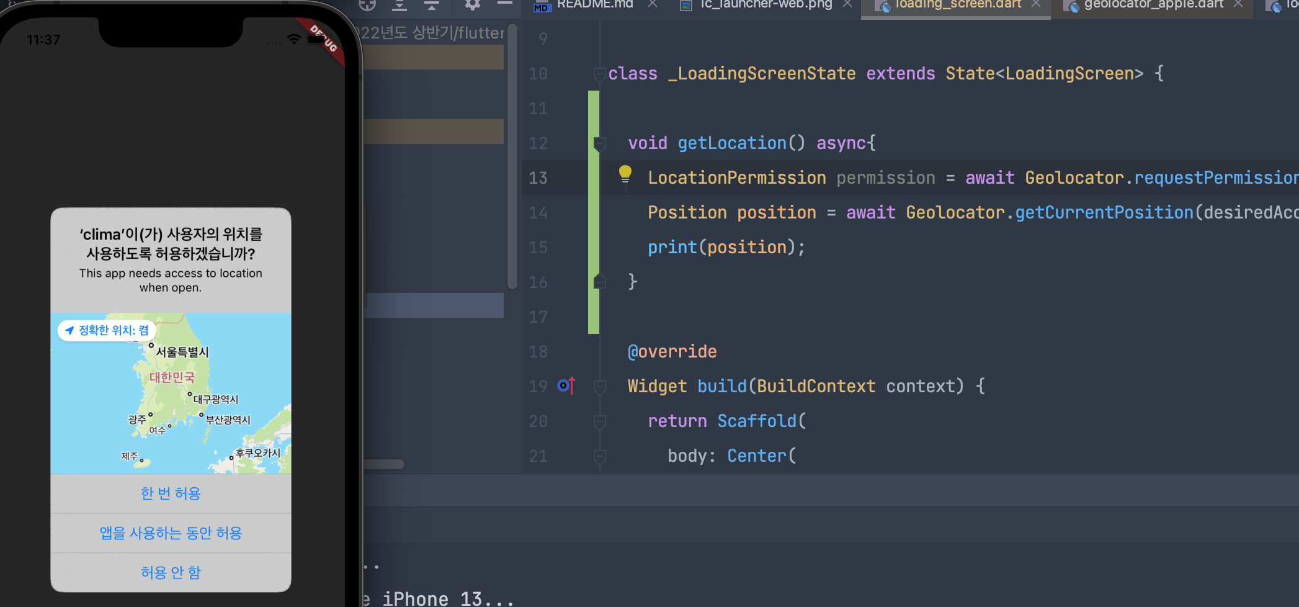
Task: Click the override gutter icon on line 19
Action: tap(566, 385)
